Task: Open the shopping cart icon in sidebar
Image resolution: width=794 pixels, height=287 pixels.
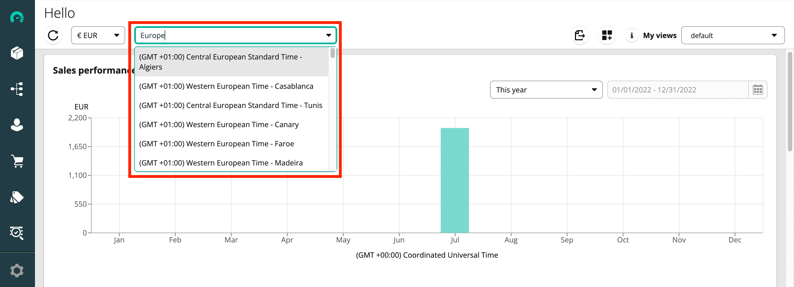Action: click(17, 161)
